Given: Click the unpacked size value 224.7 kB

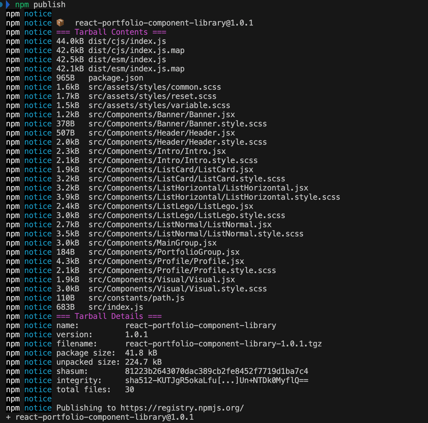Looking at the screenshot, I should (143, 362).
